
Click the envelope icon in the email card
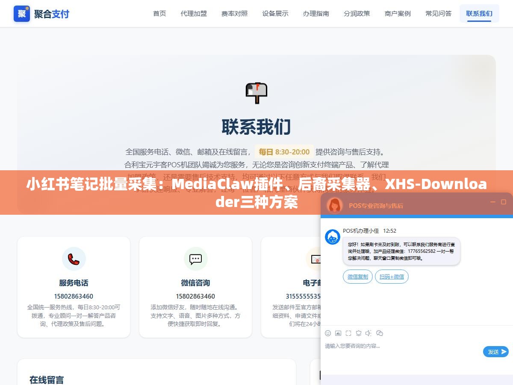coord(315,259)
